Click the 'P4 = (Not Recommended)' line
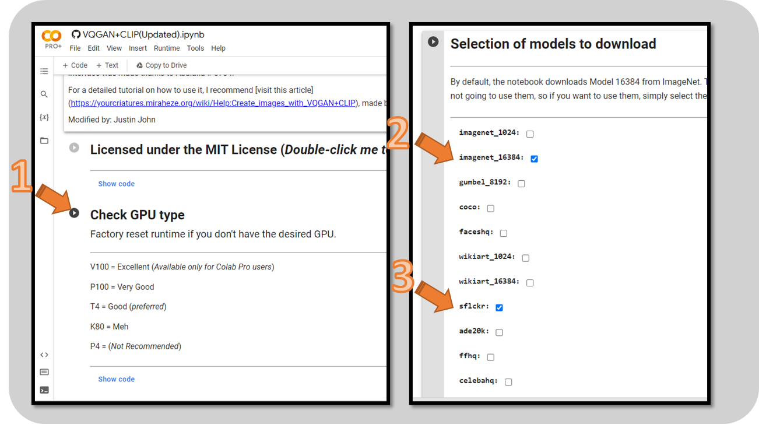This screenshot has width=759, height=424. click(x=136, y=346)
